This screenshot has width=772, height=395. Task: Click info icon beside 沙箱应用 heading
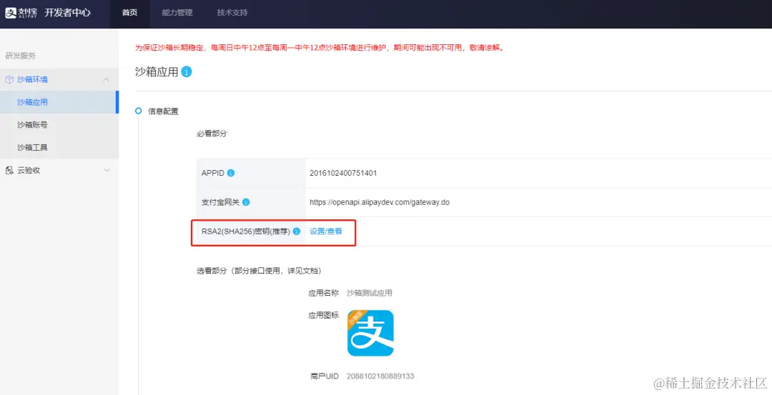187,72
